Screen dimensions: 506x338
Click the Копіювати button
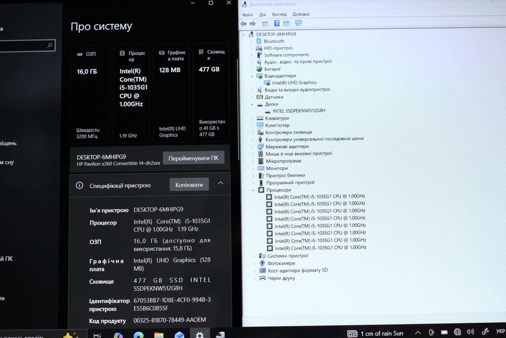tap(189, 185)
